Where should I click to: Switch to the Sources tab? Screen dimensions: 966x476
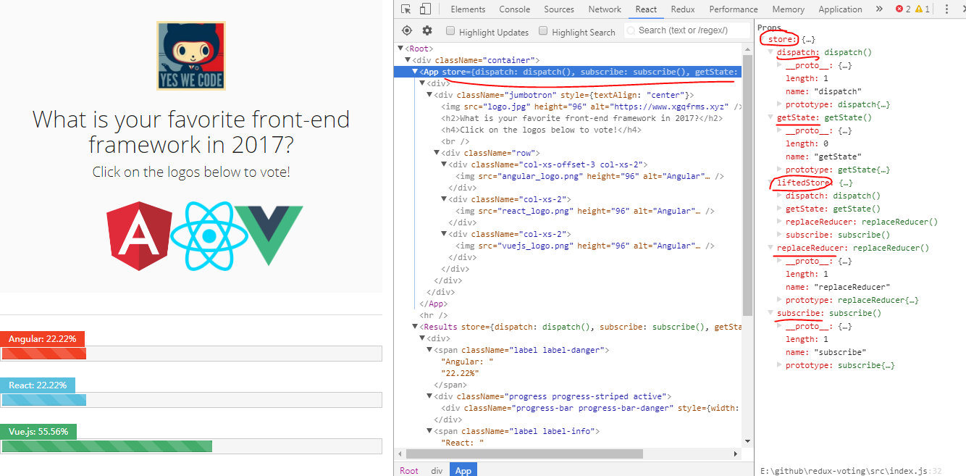click(x=559, y=9)
